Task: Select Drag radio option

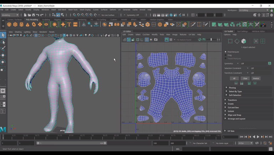Action: click(x=225, y=55)
